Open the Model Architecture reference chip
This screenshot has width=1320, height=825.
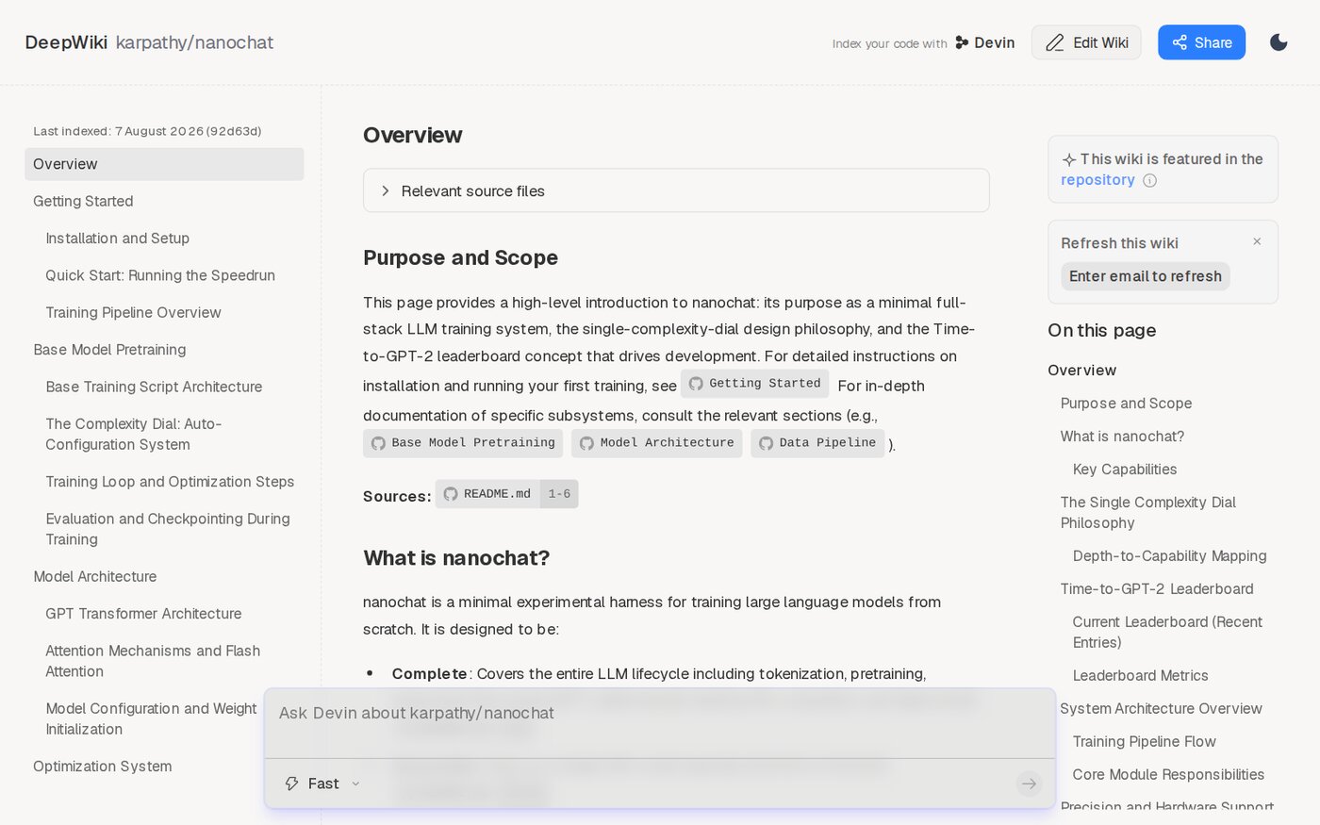coord(656,443)
